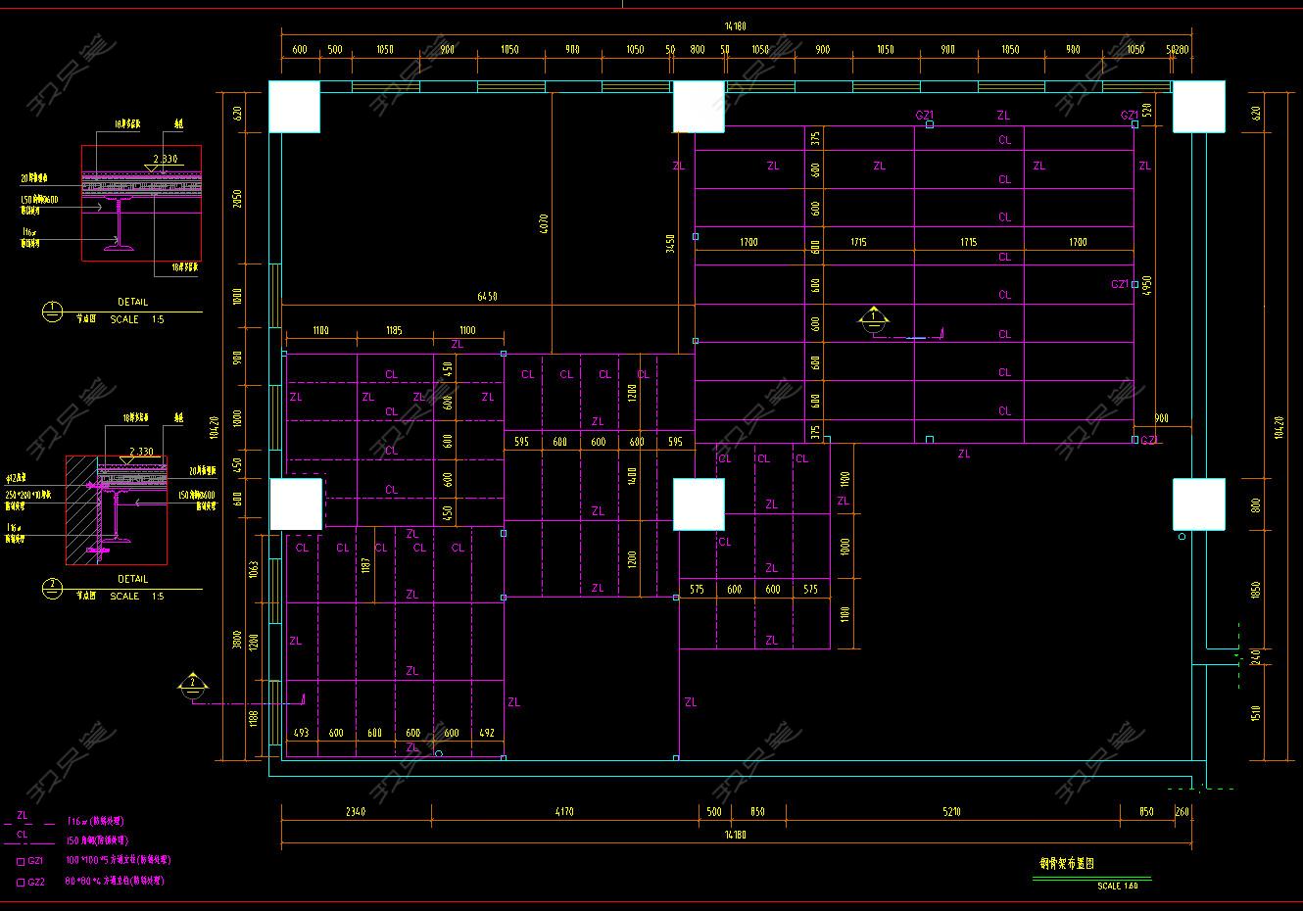Screen dimensions: 1303x911
Task: Select the SCALE 1:60 text
Action: (x=1117, y=887)
